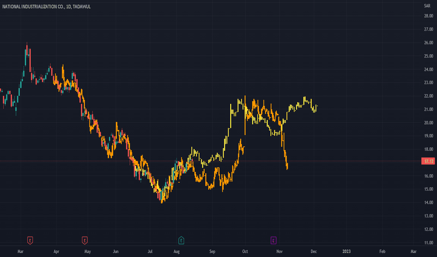Screen dimensions: 437x257
Task: Select the Oct label on time axis
Action: point(245,251)
